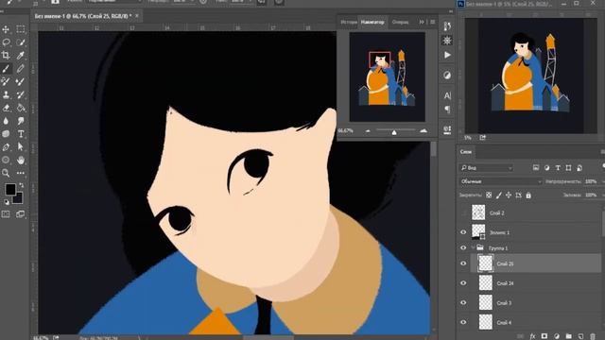Select the Move tool
Screen dimensions: 605x340
[6, 29]
